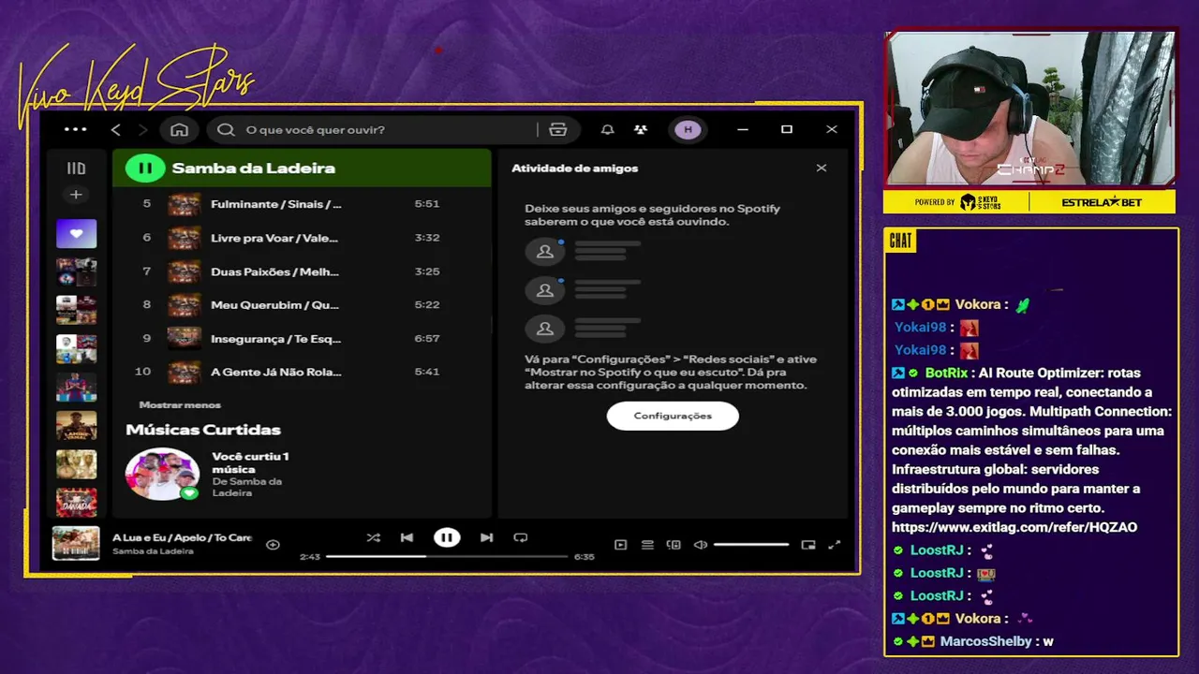Play track 7 Duas Paixões
The image size is (1199, 674).
[302, 271]
